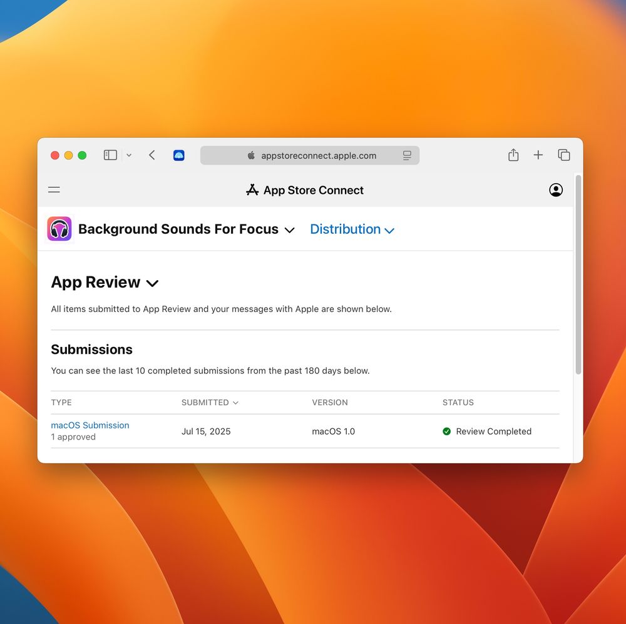Click the VERSION column header

coord(330,402)
